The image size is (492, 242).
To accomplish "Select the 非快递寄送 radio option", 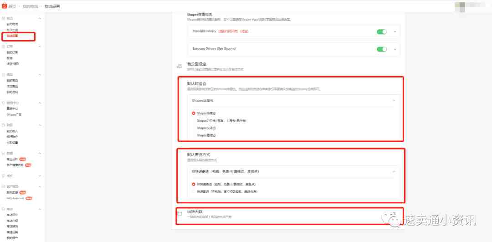I will pos(193,184).
